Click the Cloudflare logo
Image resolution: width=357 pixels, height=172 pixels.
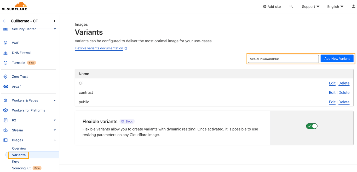click(14, 6)
